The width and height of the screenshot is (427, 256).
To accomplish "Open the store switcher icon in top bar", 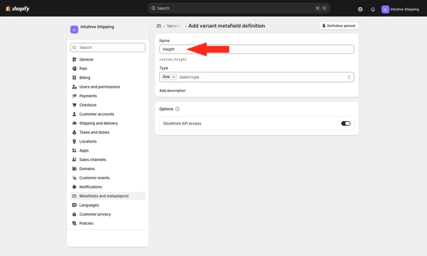I will coord(360,10).
